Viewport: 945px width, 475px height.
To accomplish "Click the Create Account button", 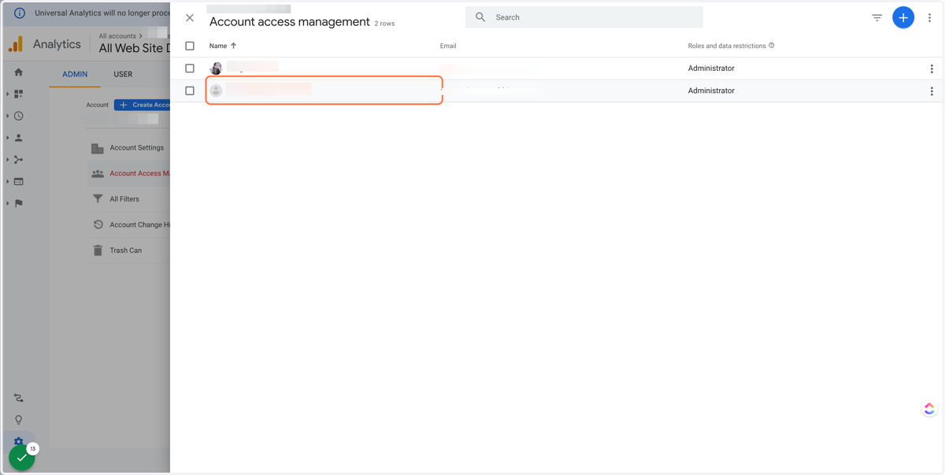I will coord(143,105).
